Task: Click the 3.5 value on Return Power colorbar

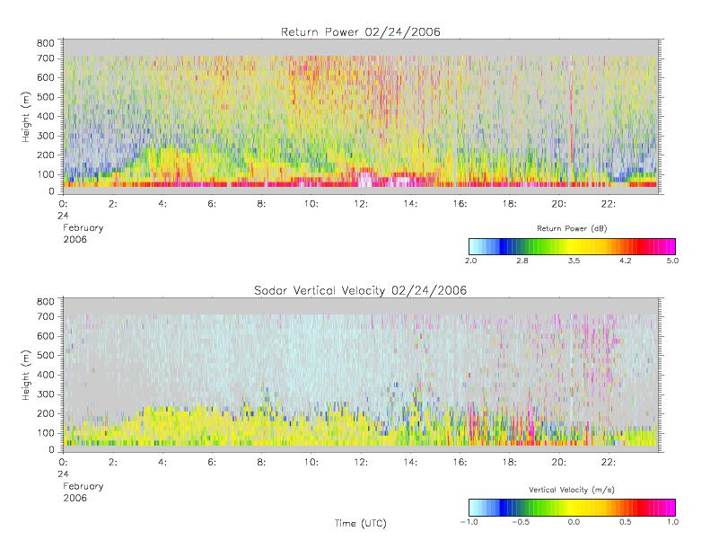Action: point(574,261)
